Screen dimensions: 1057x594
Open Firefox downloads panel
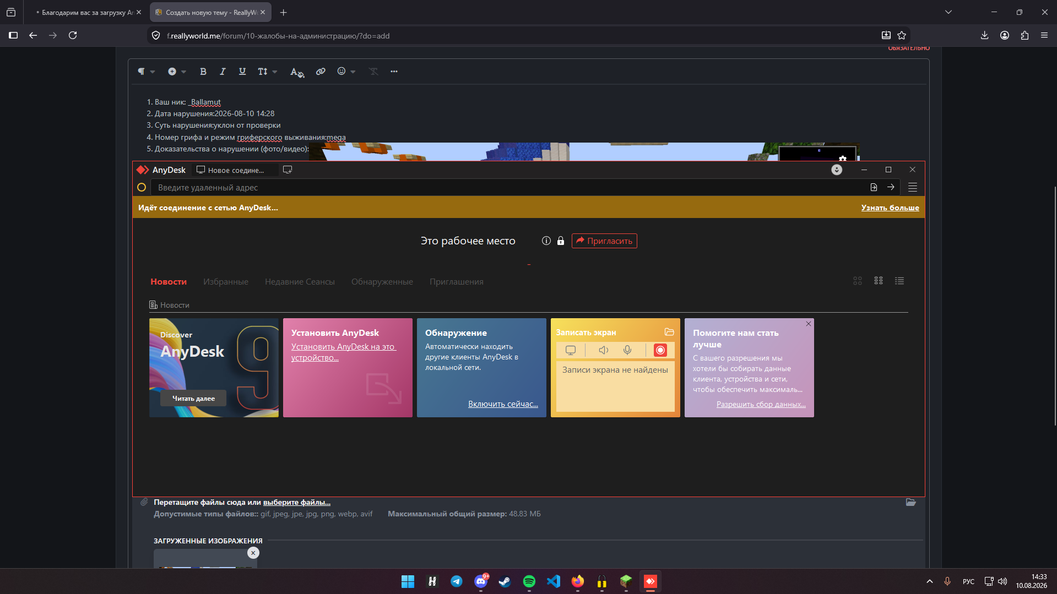click(984, 35)
